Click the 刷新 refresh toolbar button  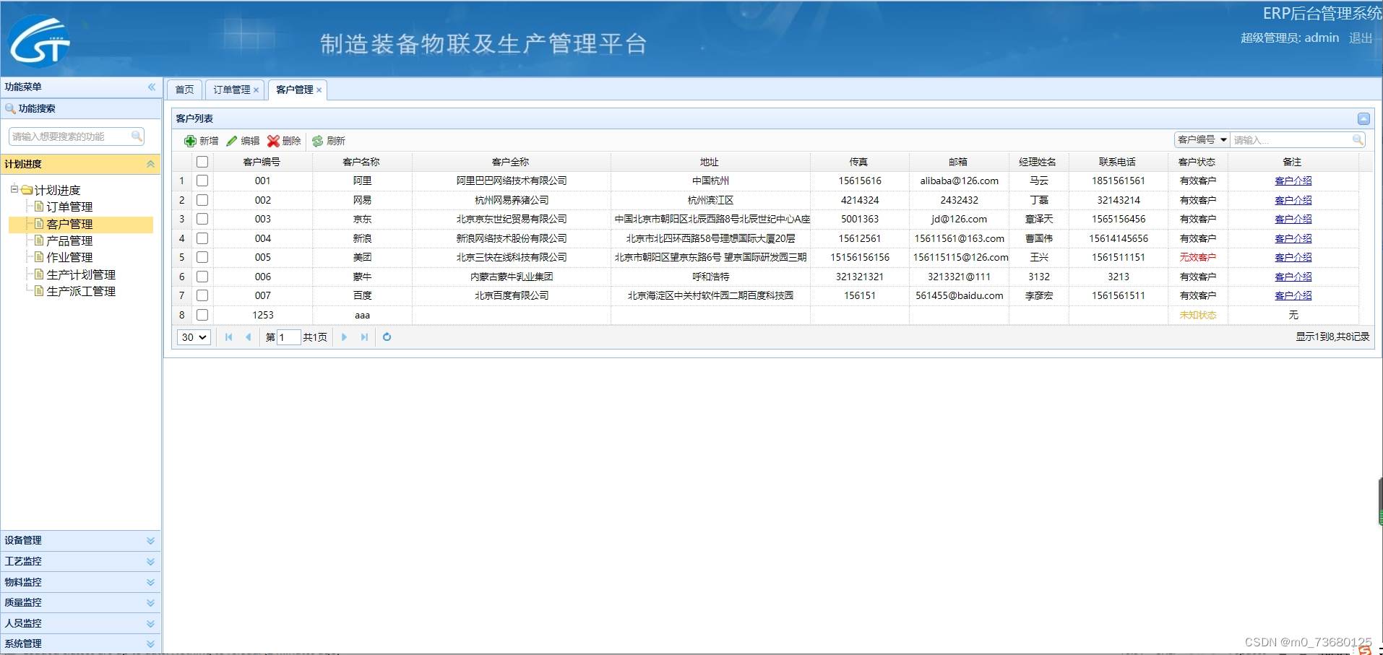pyautogui.click(x=329, y=141)
